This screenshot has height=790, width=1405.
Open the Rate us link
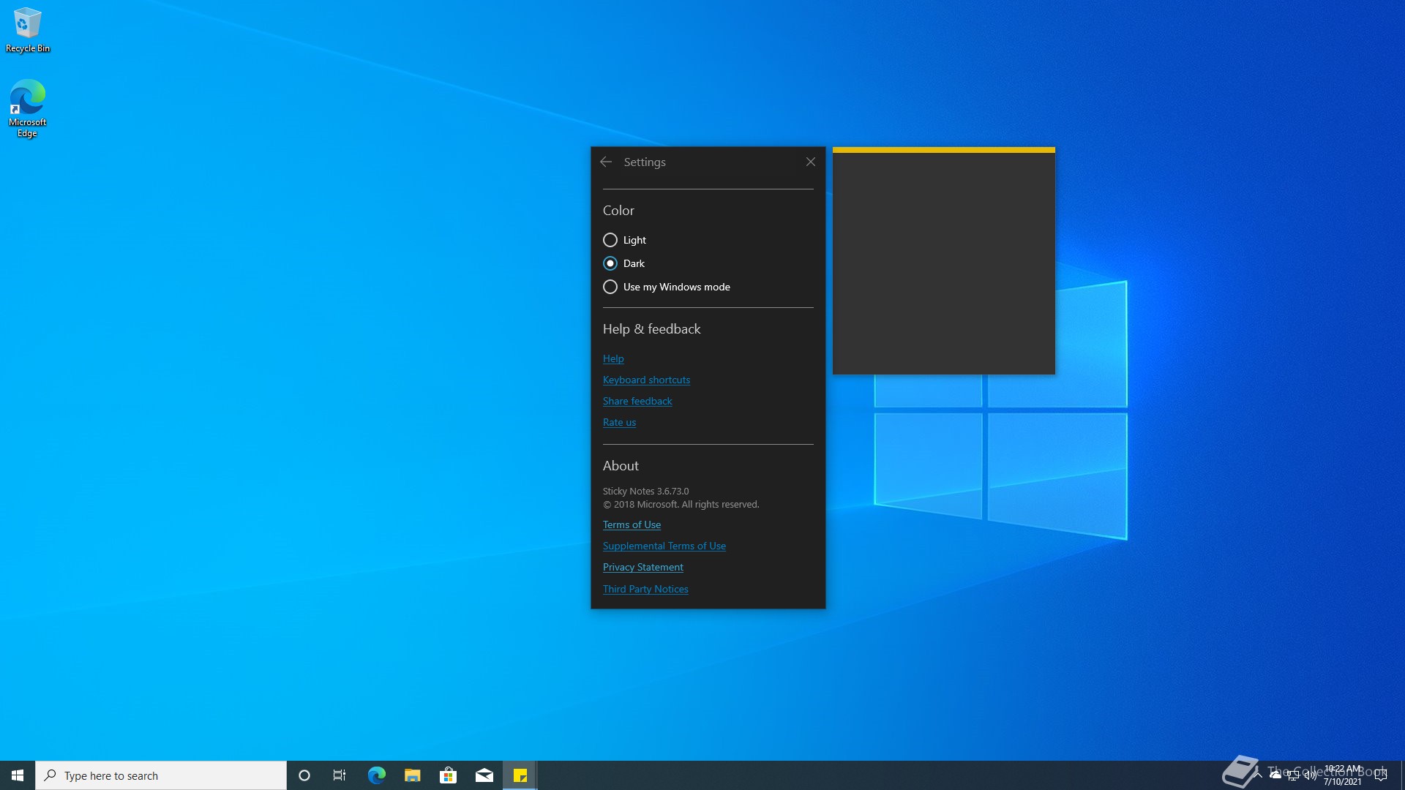(x=619, y=422)
